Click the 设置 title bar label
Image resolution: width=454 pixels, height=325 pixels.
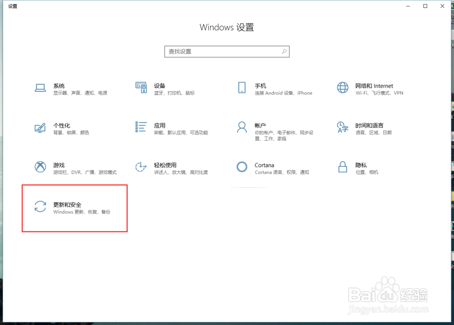[x=12, y=6]
